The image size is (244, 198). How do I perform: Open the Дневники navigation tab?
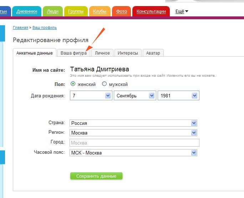(27, 11)
